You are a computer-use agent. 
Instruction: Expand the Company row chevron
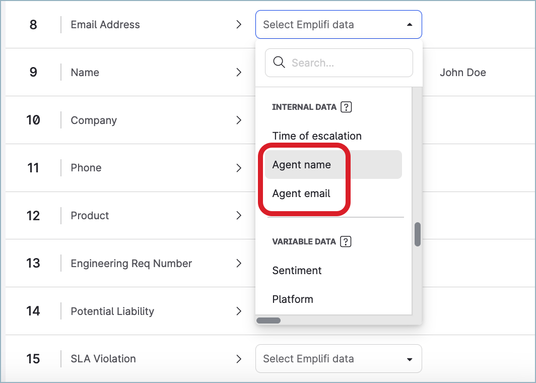239,120
